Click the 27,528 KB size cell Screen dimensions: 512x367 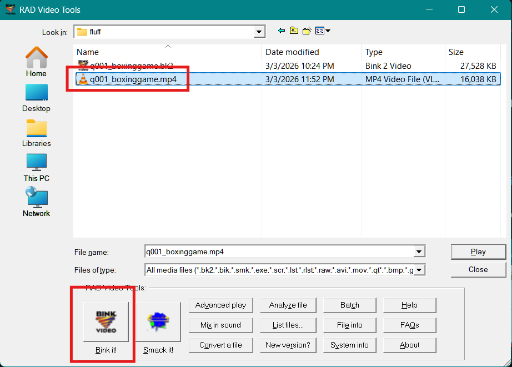tap(478, 66)
